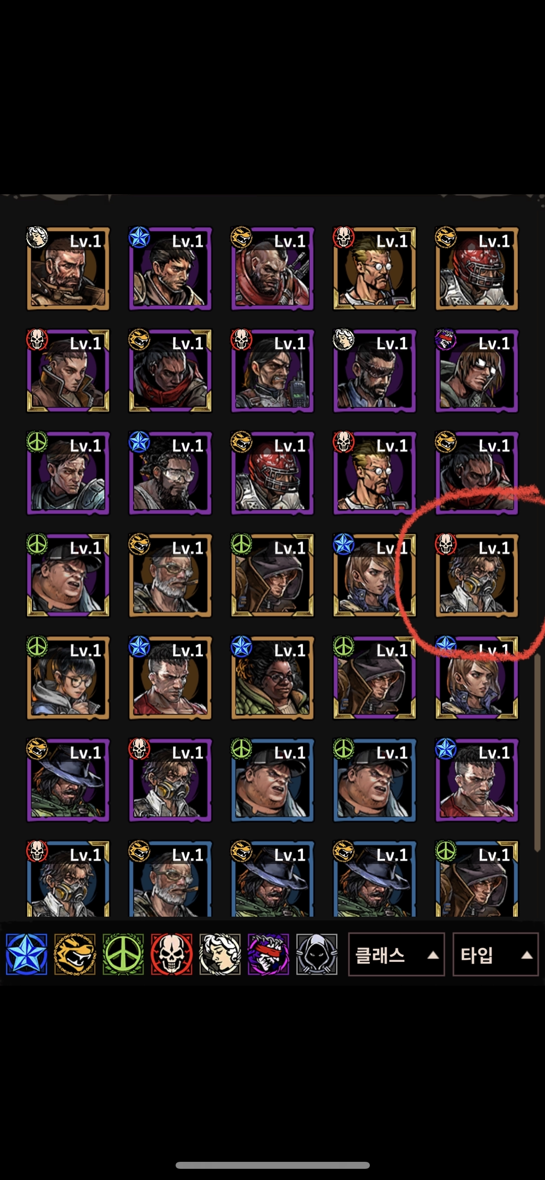Viewport: 545px width, 1180px height.
Task: Click the arrow on the 타입 selector
Action: [x=527, y=955]
